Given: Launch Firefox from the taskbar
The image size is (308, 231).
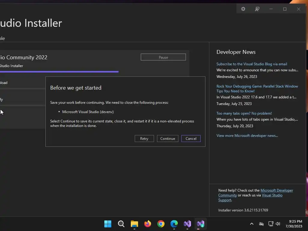Looking at the screenshot, I should point(147,224).
